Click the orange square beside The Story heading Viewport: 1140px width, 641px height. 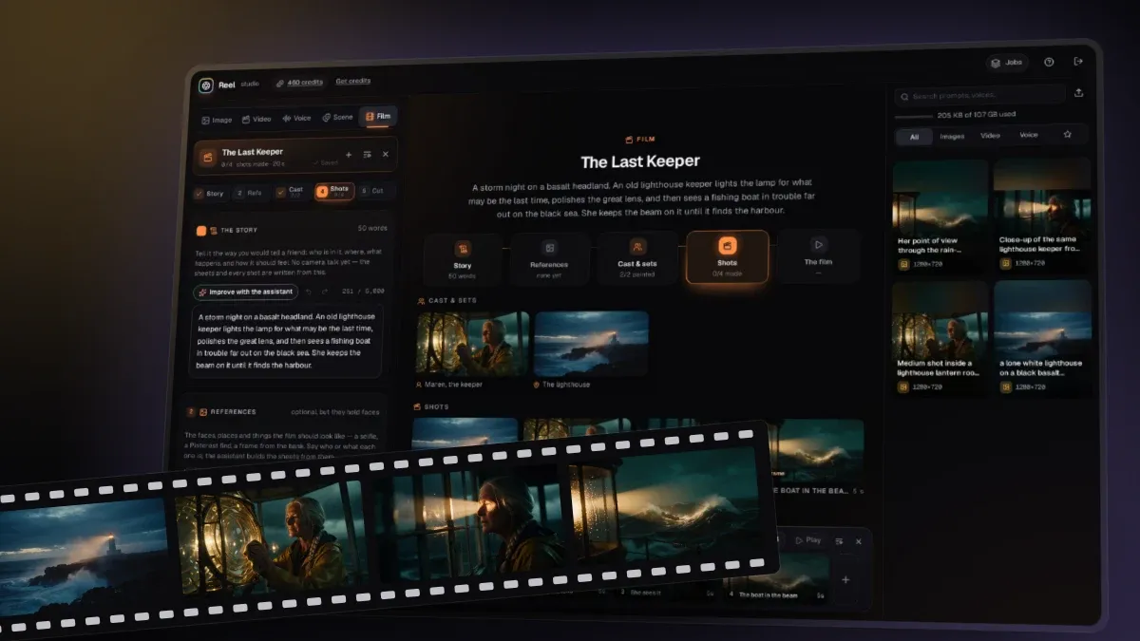click(x=201, y=231)
